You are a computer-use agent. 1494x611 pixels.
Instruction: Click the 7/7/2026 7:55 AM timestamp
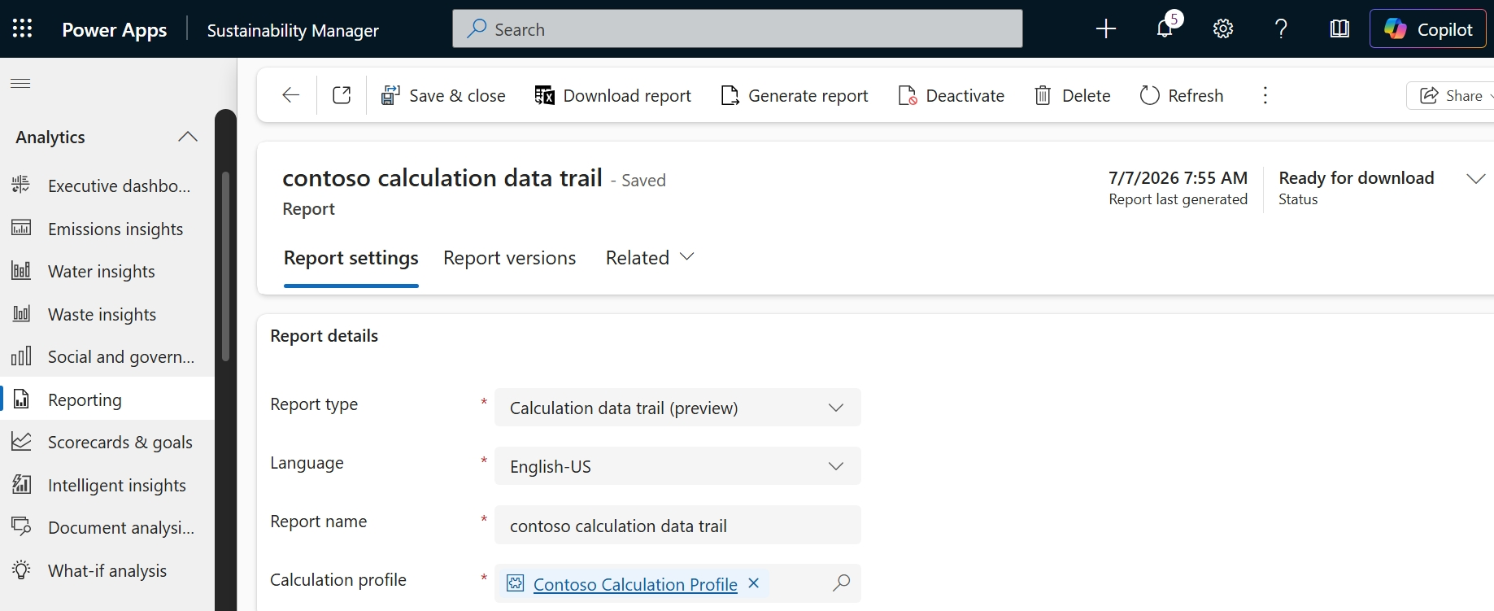click(1178, 177)
